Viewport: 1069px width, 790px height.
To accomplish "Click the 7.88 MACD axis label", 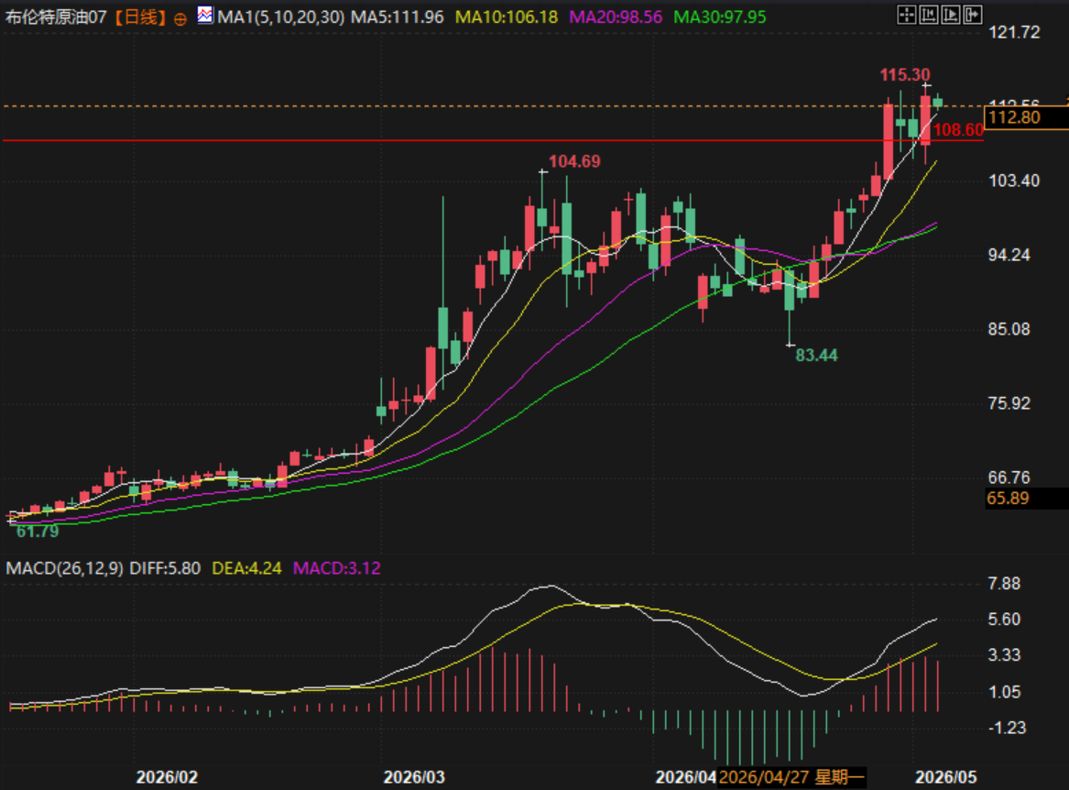I will 1004,584.
